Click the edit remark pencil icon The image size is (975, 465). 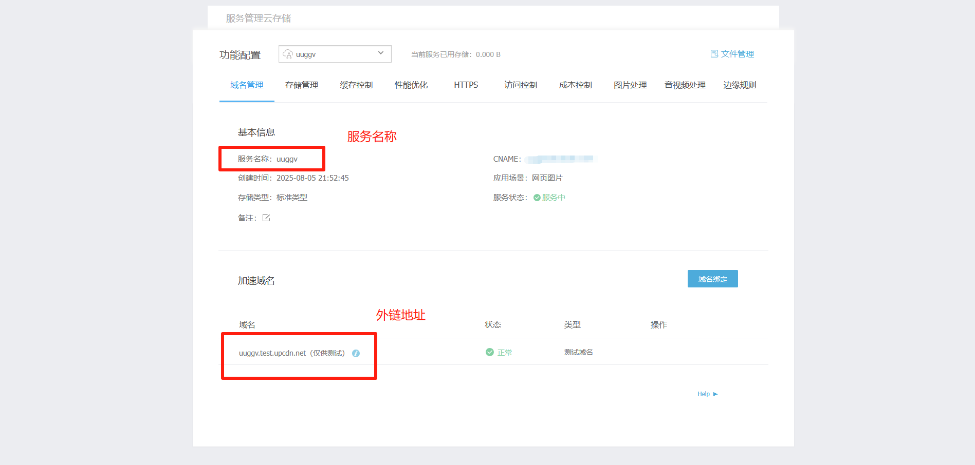pyautogui.click(x=266, y=218)
